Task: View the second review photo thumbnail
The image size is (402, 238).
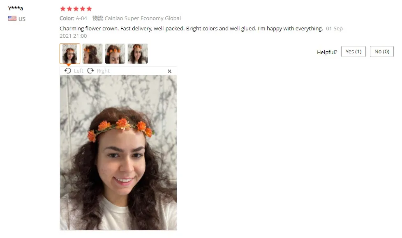Action: point(92,54)
